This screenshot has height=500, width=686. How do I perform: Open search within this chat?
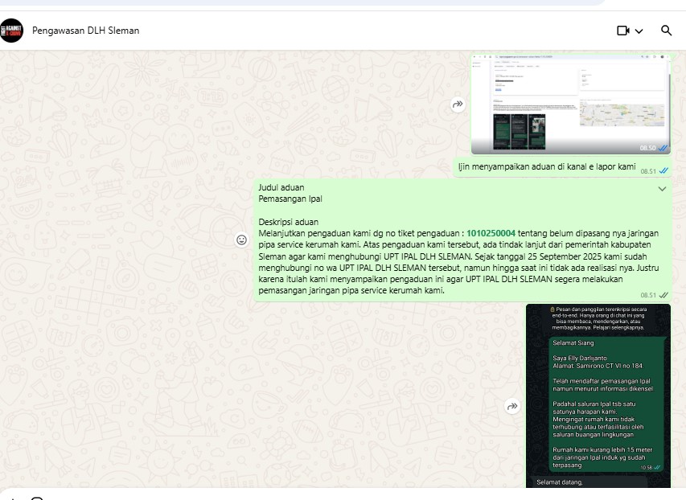click(666, 31)
